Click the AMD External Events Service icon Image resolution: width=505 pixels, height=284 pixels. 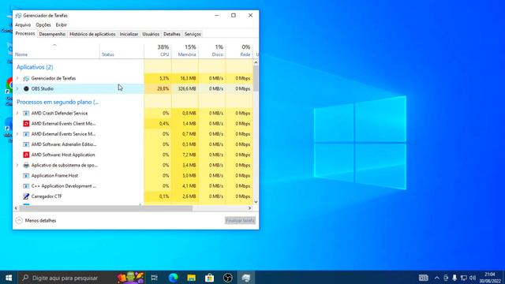(26, 134)
